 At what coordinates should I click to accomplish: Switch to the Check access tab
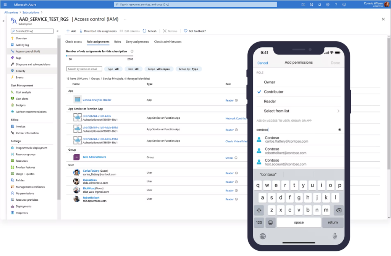tap(73, 42)
